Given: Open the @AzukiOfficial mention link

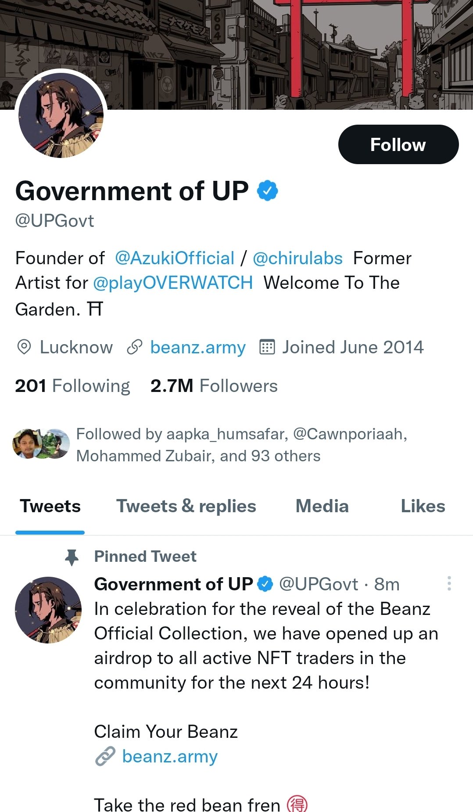Looking at the screenshot, I should coord(175,258).
